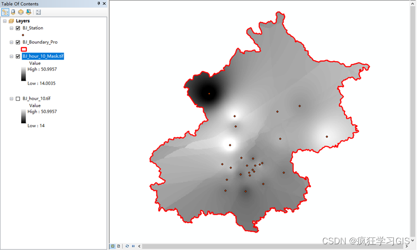Screen dimensions: 417x250
Task: Collapse the BJ_hour_10_Mask.tif layer legend
Action: point(12,56)
